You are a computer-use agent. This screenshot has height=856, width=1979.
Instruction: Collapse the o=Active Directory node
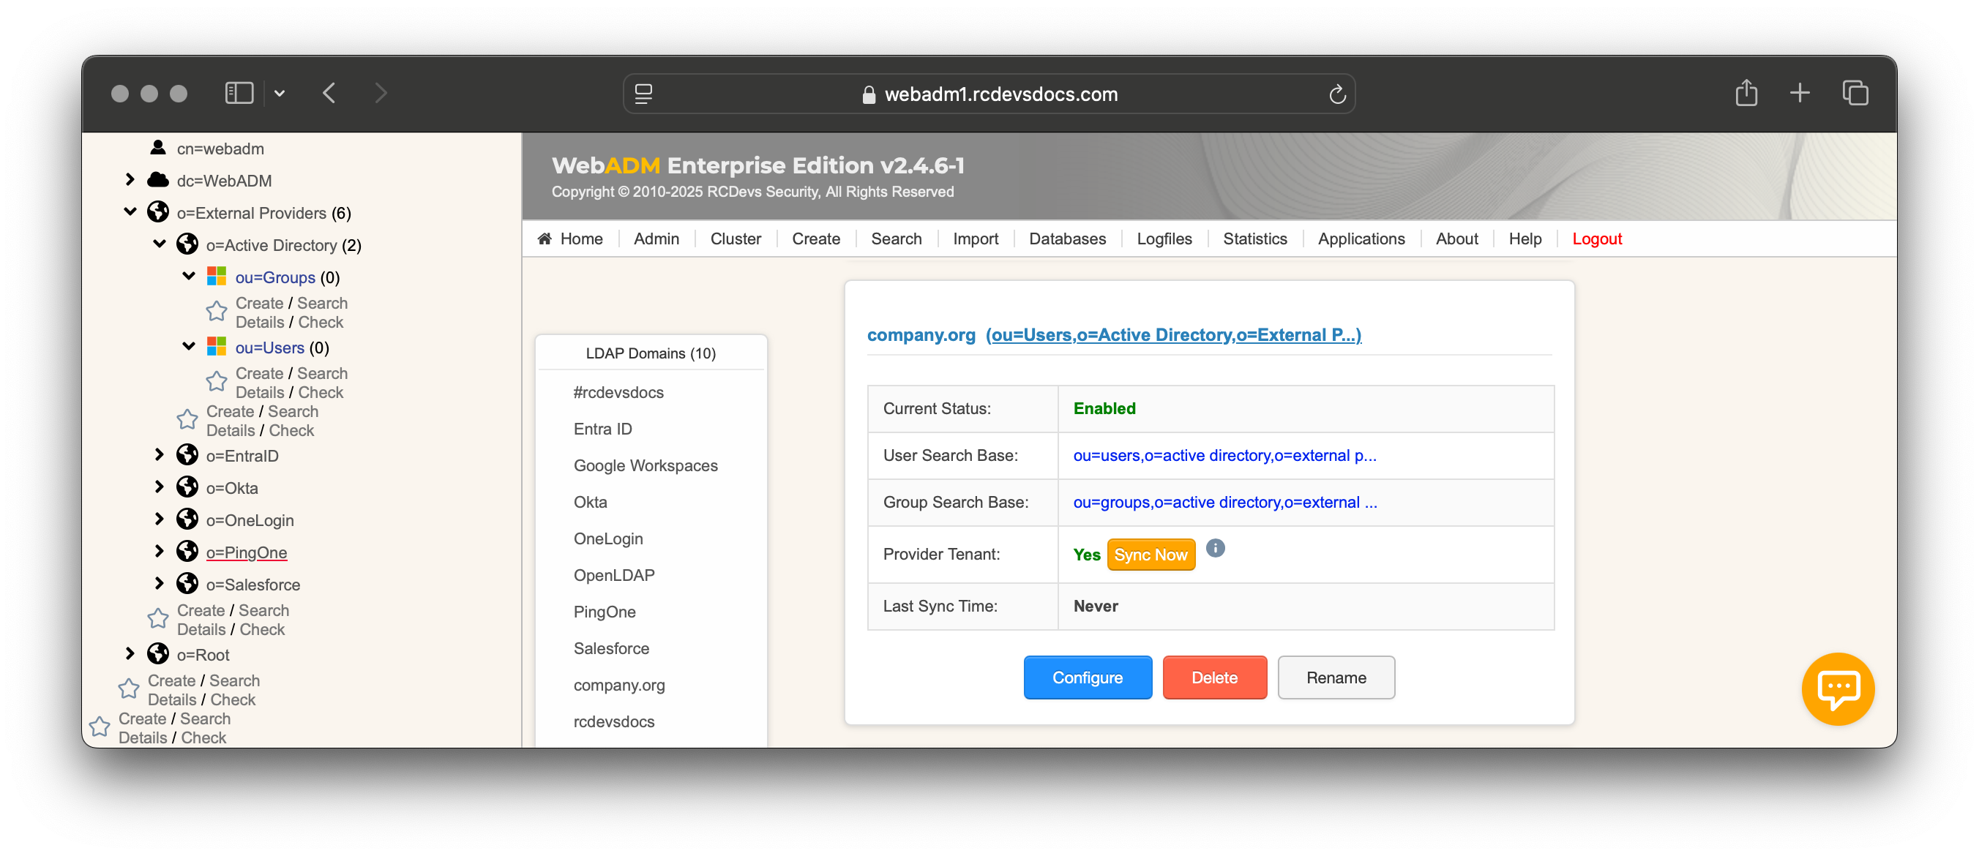[159, 244]
